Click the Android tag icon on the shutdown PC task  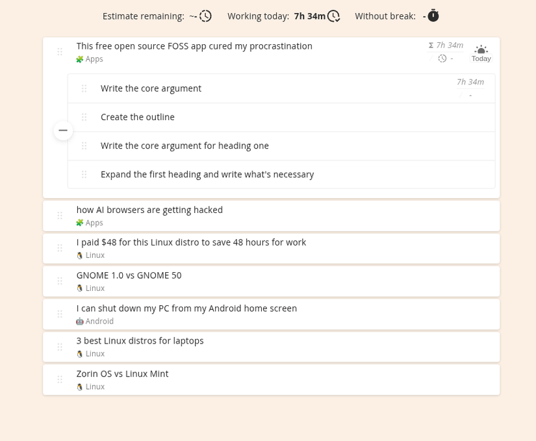[x=80, y=321]
